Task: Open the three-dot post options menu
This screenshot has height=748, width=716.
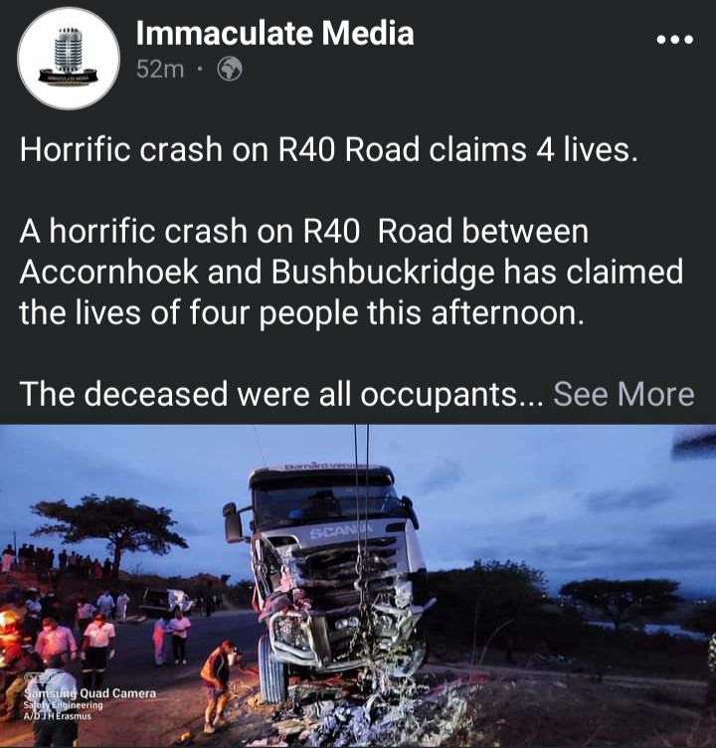Action: [674, 39]
